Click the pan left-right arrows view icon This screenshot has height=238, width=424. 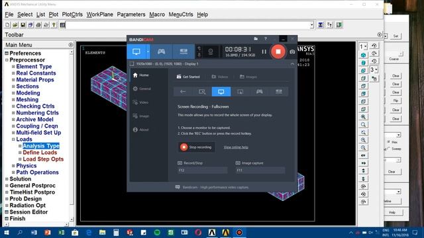[363, 155]
